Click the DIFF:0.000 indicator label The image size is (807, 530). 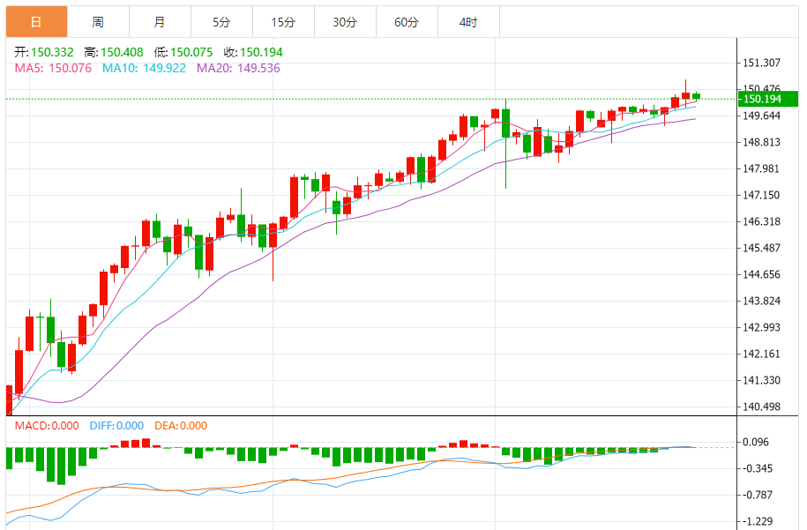(x=116, y=426)
